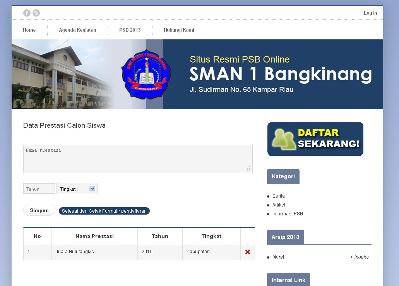This screenshot has height=286, width=399.
Task: Click the Log In link
Action: 370,13
